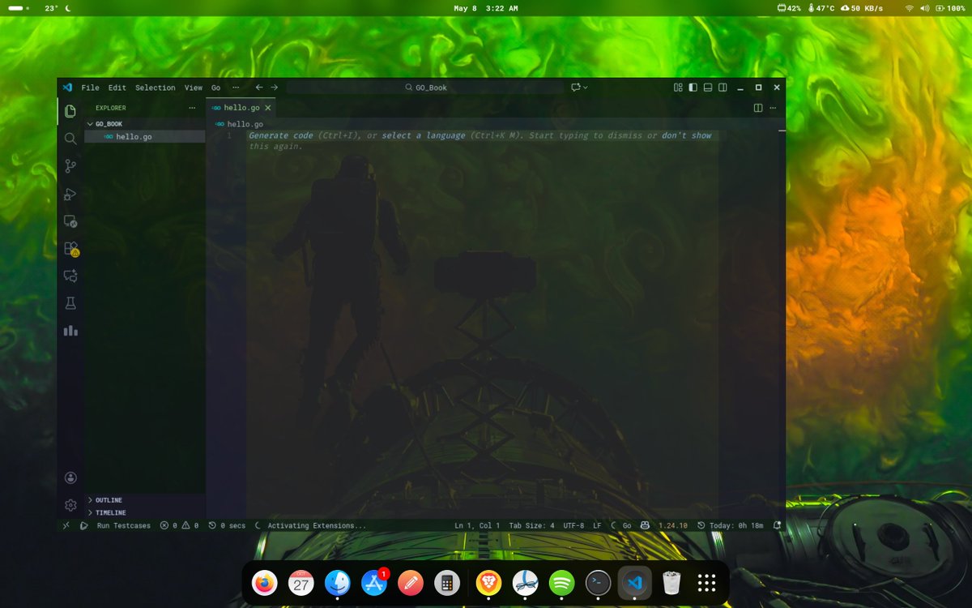
Task: Click the Copilot status icon in status bar
Action: pyautogui.click(x=645, y=525)
